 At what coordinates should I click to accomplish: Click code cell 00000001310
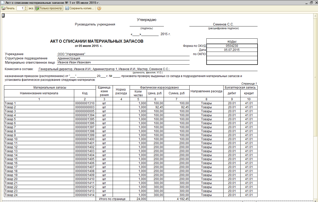(x=85, y=103)
